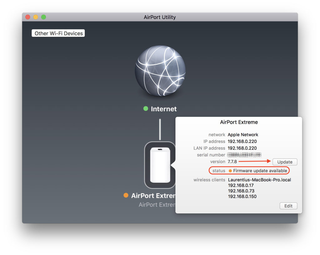Click orange status dot beside AirPort Extreme label
This screenshot has height=255, width=320.
pyautogui.click(x=126, y=195)
